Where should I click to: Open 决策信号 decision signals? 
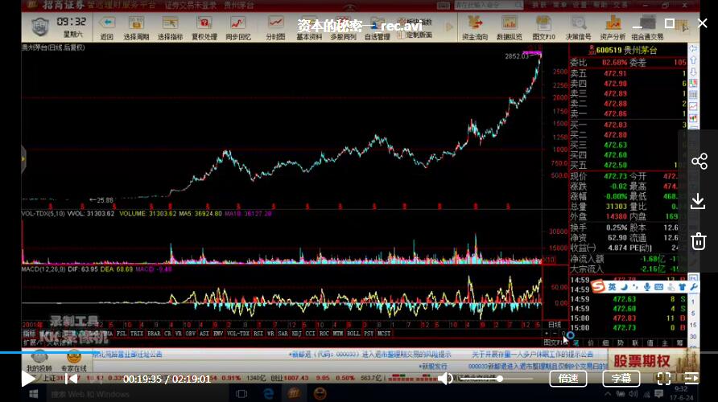pyautogui.click(x=578, y=28)
